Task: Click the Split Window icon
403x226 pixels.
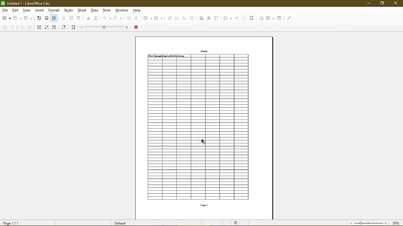Action: 280,18
